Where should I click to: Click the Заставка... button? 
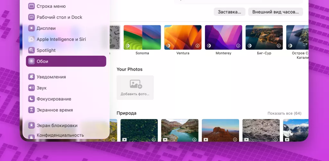pos(229,12)
